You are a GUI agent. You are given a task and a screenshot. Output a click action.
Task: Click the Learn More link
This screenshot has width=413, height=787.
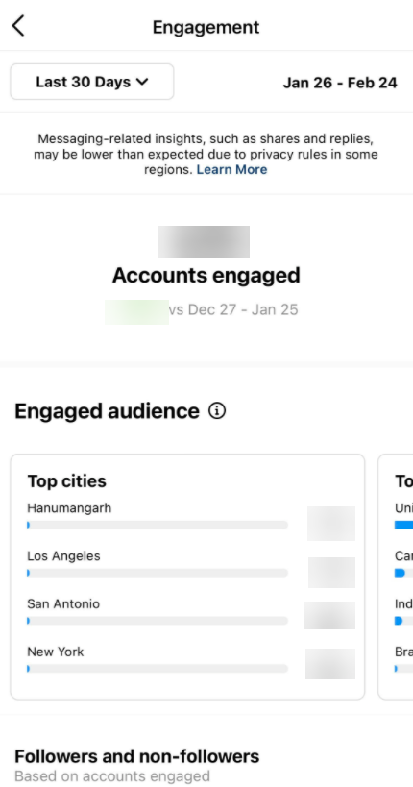tap(231, 170)
